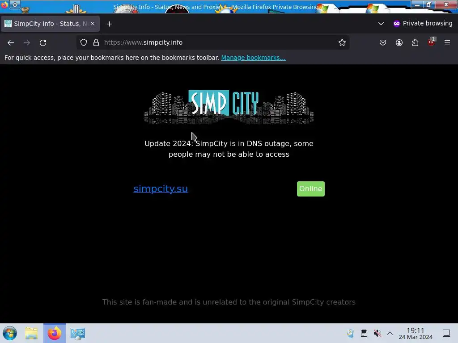
Task: Unmute the volume tray icon
Action: tap(377, 333)
